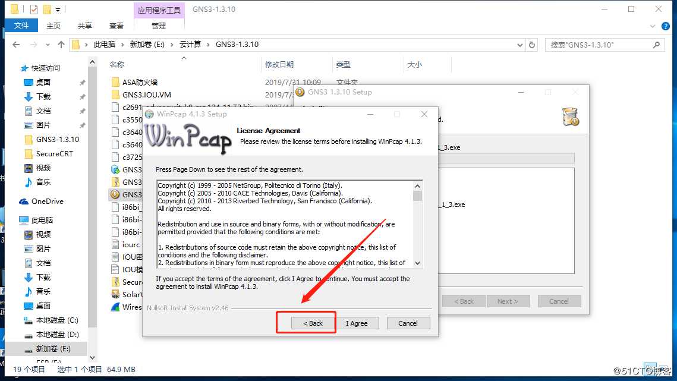Select 此电脑 in the address breadcrumb
The image size is (677, 381).
click(x=105, y=45)
